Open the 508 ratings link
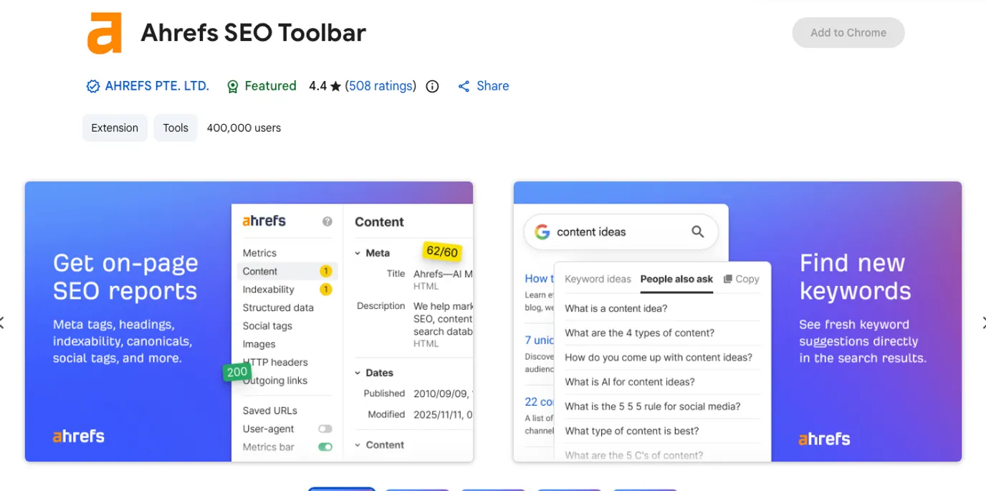Screen dimensions: 986x491 click(x=380, y=86)
